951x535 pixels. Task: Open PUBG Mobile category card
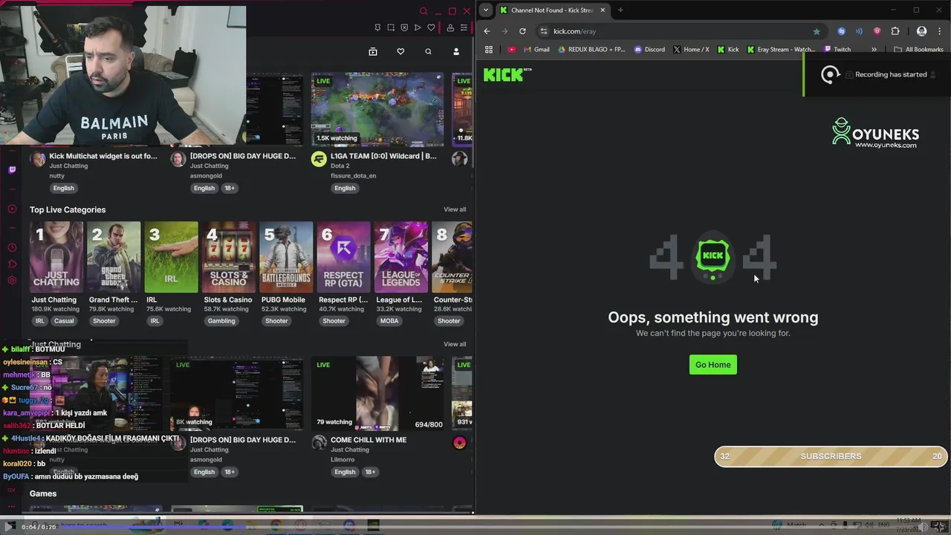click(286, 256)
